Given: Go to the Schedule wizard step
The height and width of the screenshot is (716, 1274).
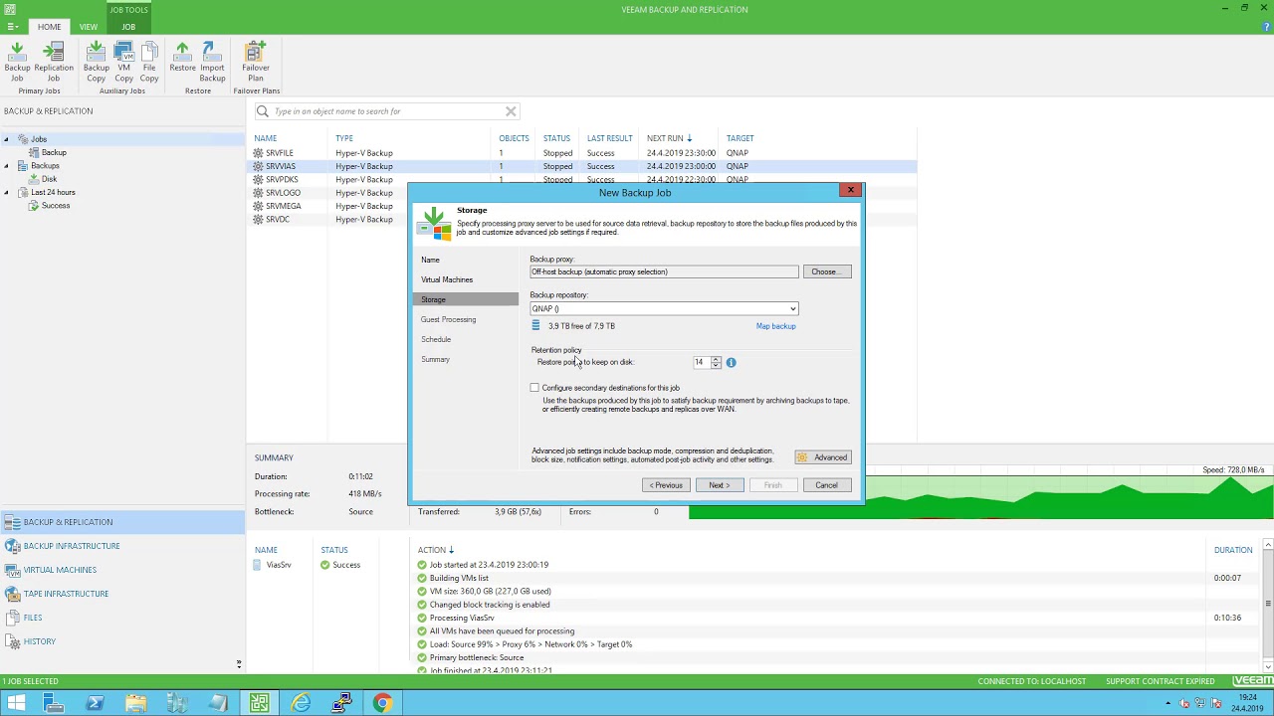Looking at the screenshot, I should pyautogui.click(x=436, y=339).
